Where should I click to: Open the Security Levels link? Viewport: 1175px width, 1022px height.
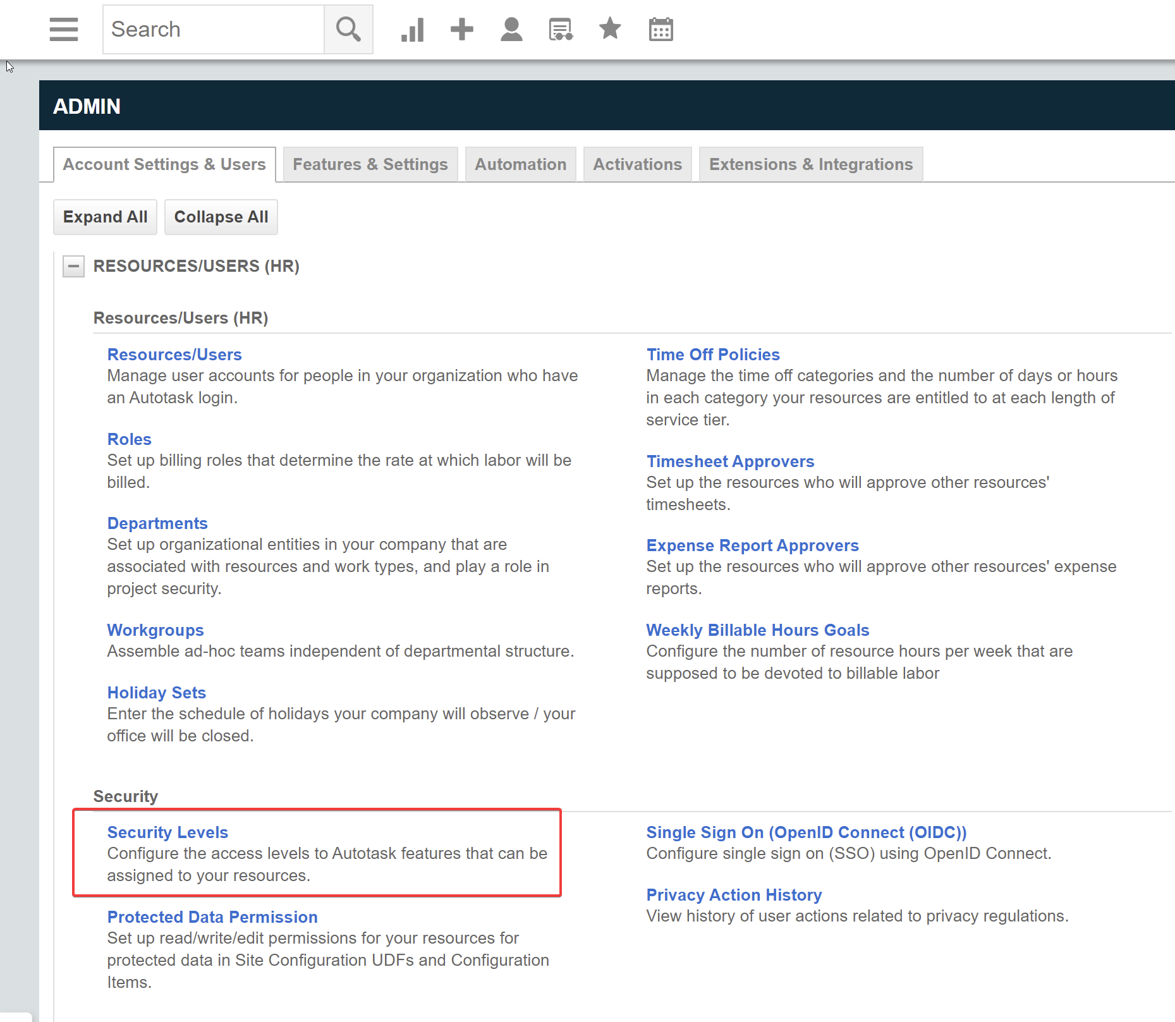click(167, 832)
